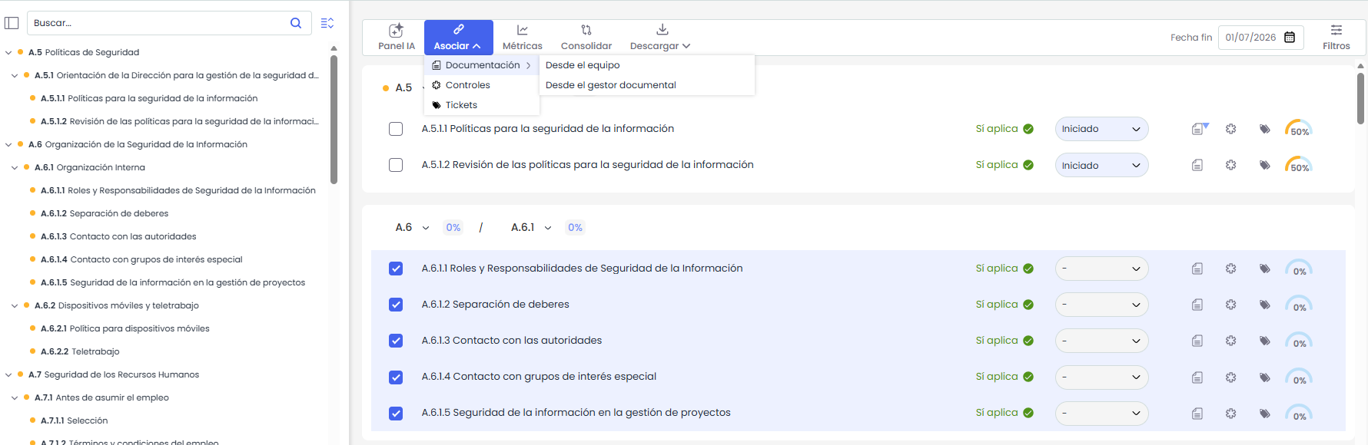Open the Iniciado status dropdown for A.5.1.2
This screenshot has width=1368, height=445.
[1101, 165]
